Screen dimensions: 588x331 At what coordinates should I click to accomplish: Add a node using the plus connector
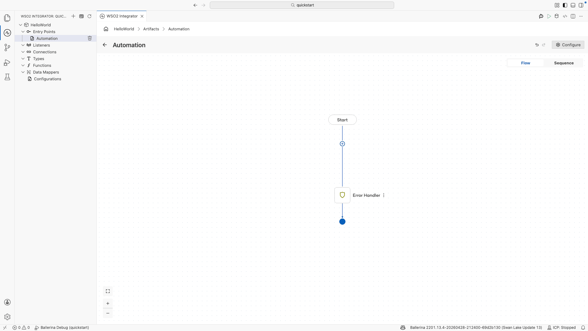point(342,144)
